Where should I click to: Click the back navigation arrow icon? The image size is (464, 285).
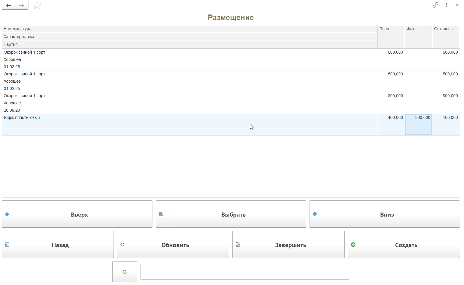[x=9, y=5]
